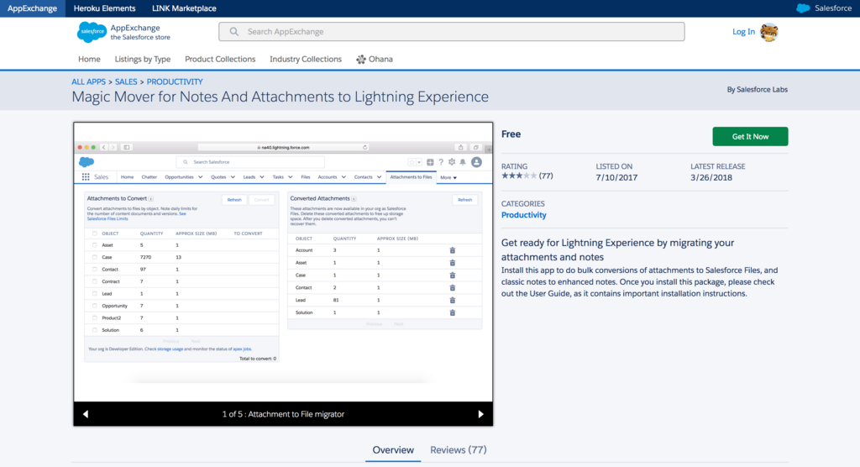This screenshot has height=467, width=860.
Task: Open Listings by Type menu
Action: pyautogui.click(x=143, y=60)
